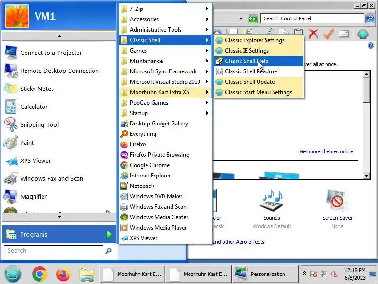This screenshot has height=284, width=378.
Task: Launch the Snipping Tool
Action: (59, 124)
